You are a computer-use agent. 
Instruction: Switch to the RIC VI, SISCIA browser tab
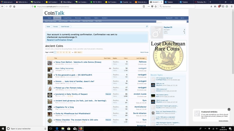[x=97, y=2]
